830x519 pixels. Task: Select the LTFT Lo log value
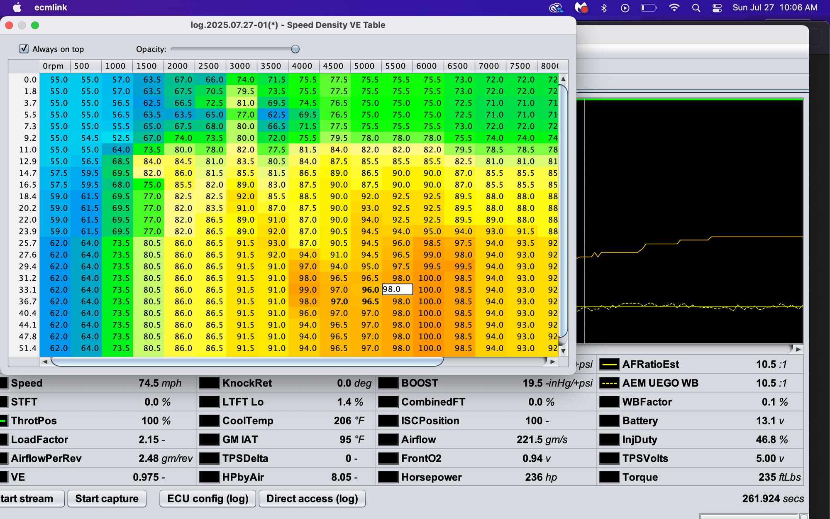tap(286, 402)
